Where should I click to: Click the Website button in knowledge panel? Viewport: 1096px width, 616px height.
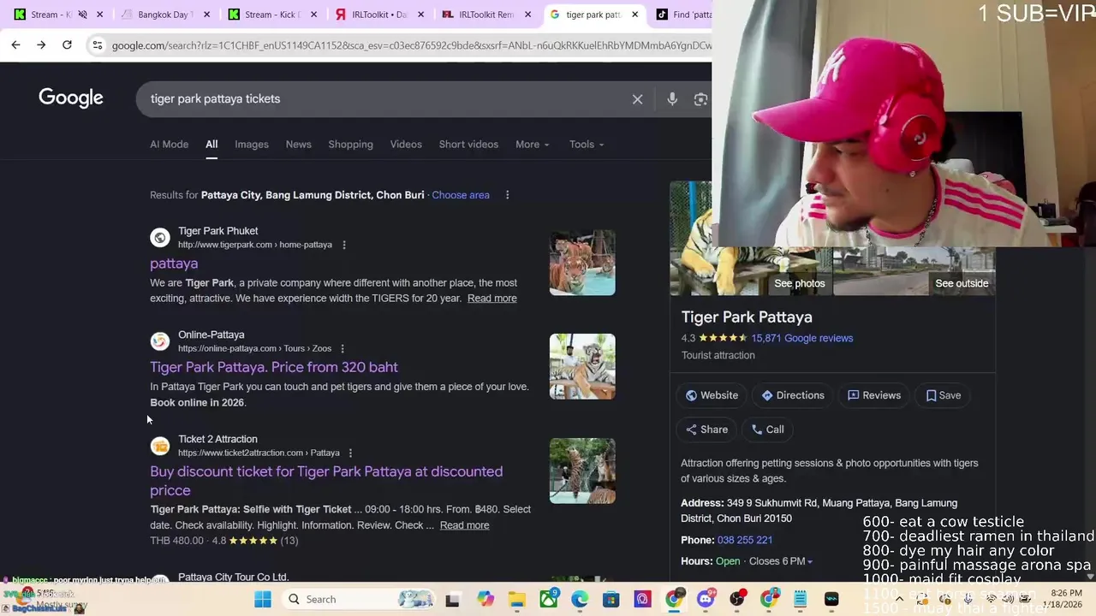click(712, 395)
